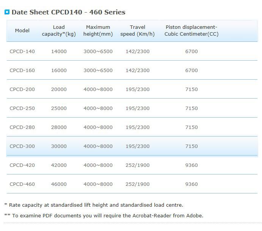Image resolution: width=262 pixels, height=231 pixels.
Task: Click 4000~8000 height in CPCD-300 row
Action: 98,146
